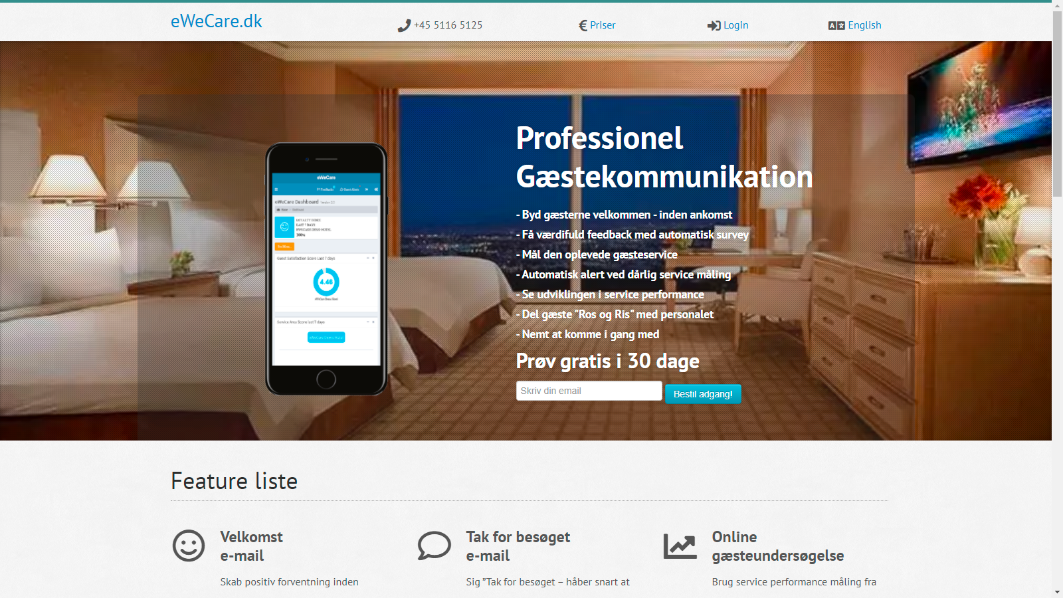
Task: Open the eWeCare.dk home logo
Action: coord(216,21)
